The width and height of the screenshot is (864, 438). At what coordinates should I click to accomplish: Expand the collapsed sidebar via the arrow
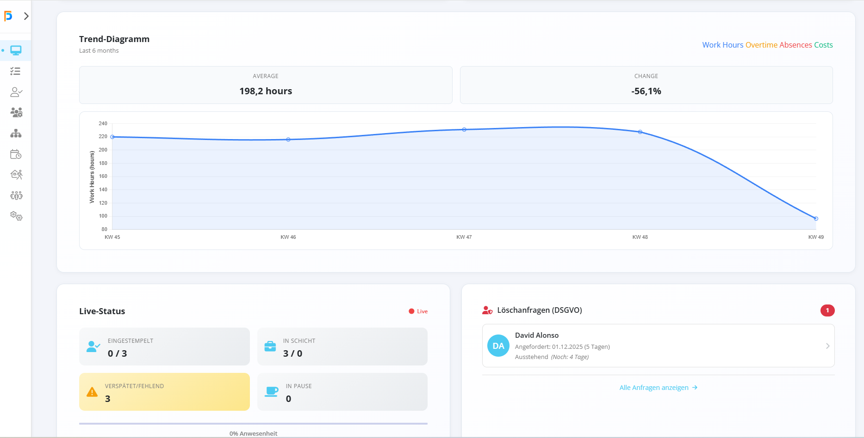pos(26,15)
